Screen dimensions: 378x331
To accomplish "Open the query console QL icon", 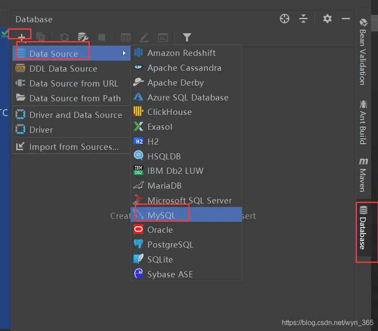I will coord(163,38).
